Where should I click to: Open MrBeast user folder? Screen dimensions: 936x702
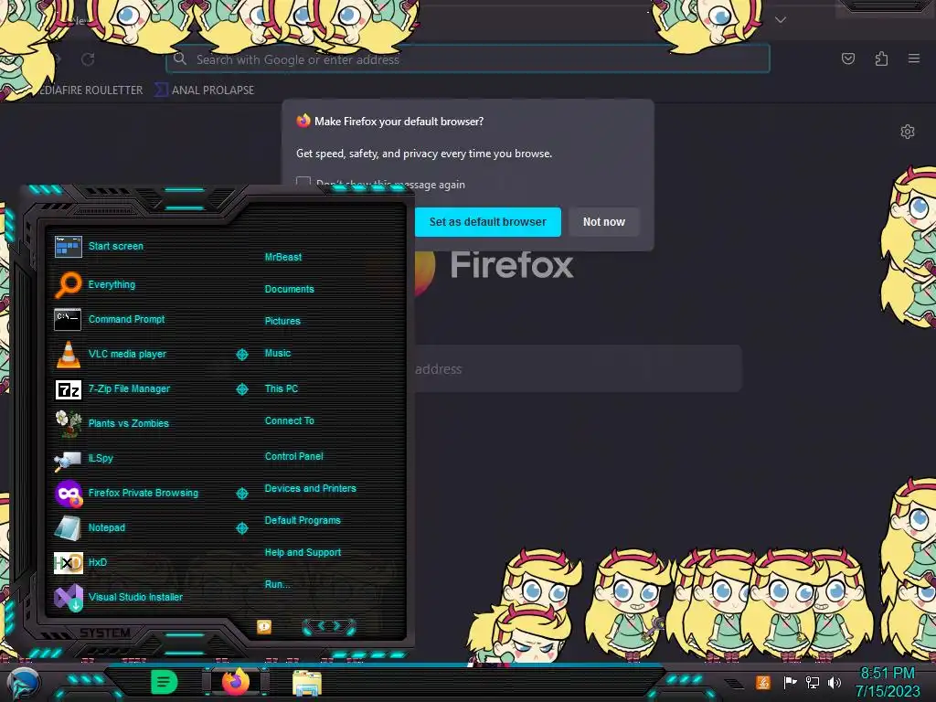coord(283,257)
